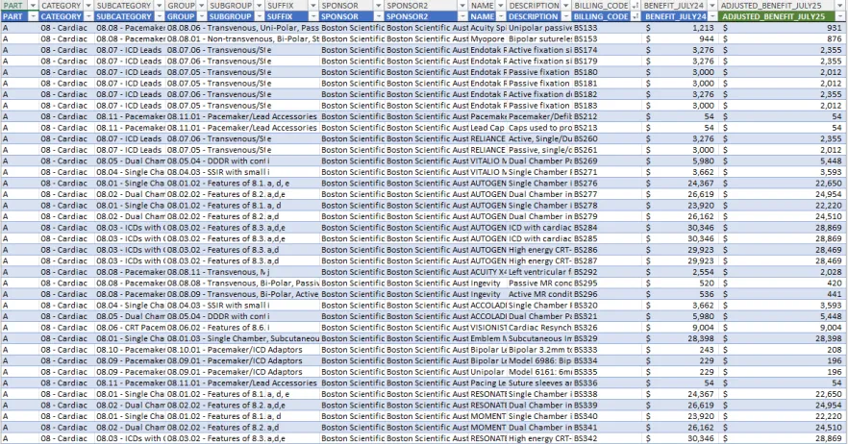This screenshot has height=444, width=848.
Task: Select billing code cell BS326
Action: pos(607,327)
